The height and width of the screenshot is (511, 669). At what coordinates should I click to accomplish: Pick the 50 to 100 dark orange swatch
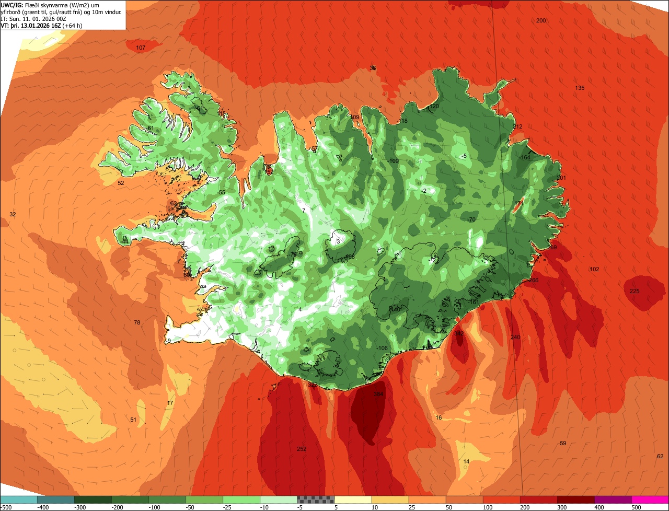[x=464, y=499]
